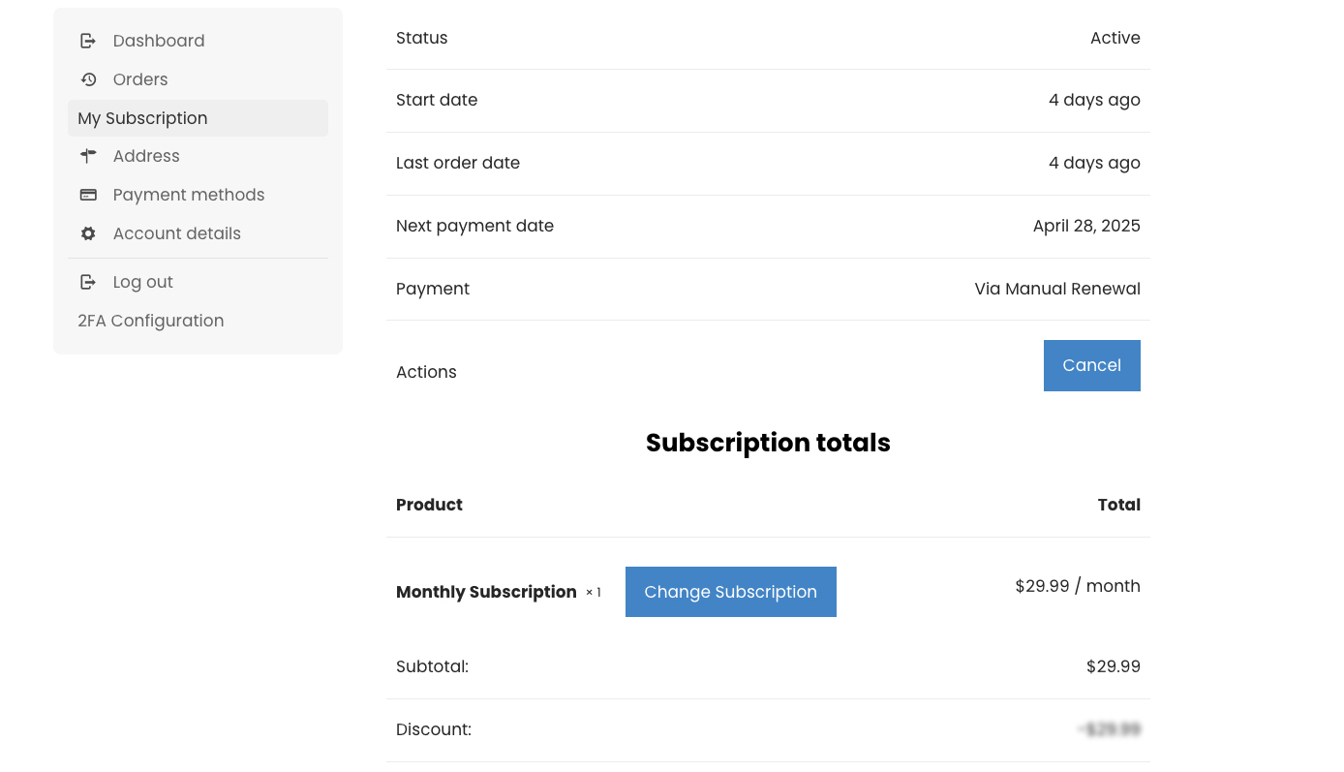The width and height of the screenshot is (1344, 772).
Task: Go to the Orders text link
Action: tap(140, 79)
